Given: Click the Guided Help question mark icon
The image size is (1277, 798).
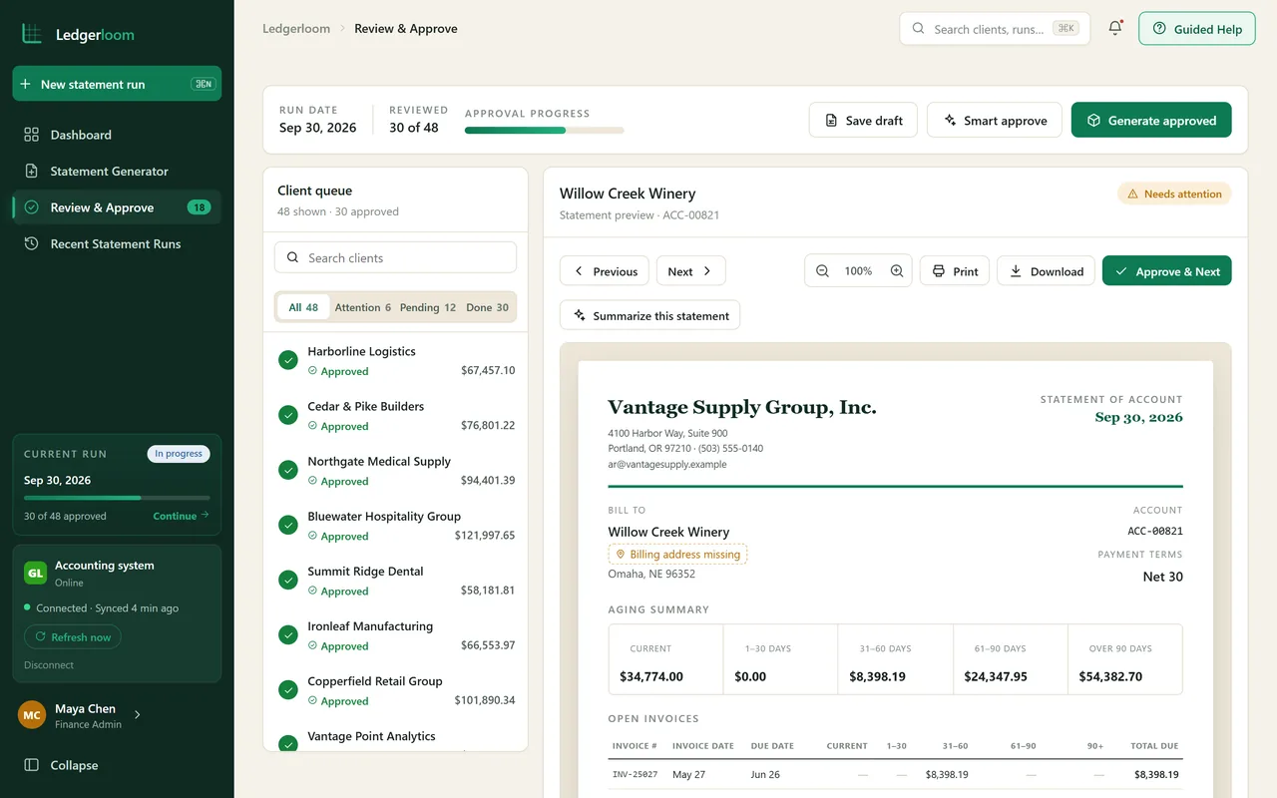Looking at the screenshot, I should click(x=1159, y=29).
